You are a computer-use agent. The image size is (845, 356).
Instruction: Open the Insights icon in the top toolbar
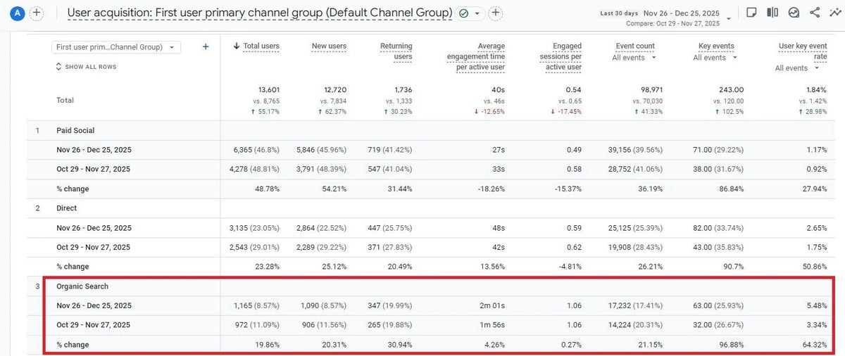[794, 13]
